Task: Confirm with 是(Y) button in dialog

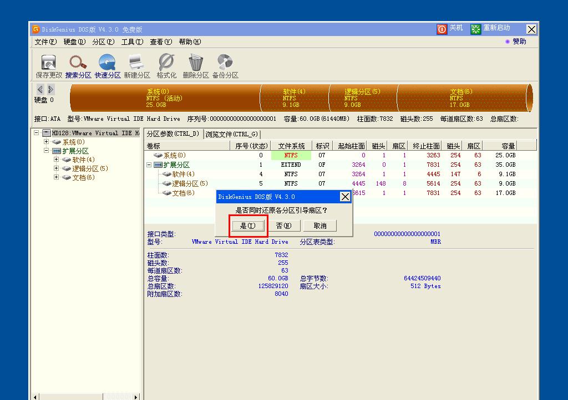Action: point(248,225)
